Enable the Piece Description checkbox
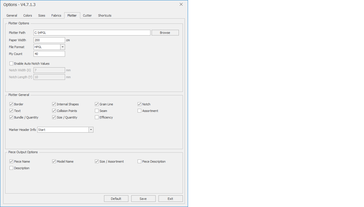 (140, 161)
